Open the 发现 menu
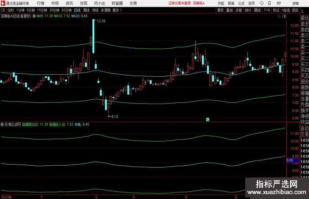309x199 pixels. 84,3
